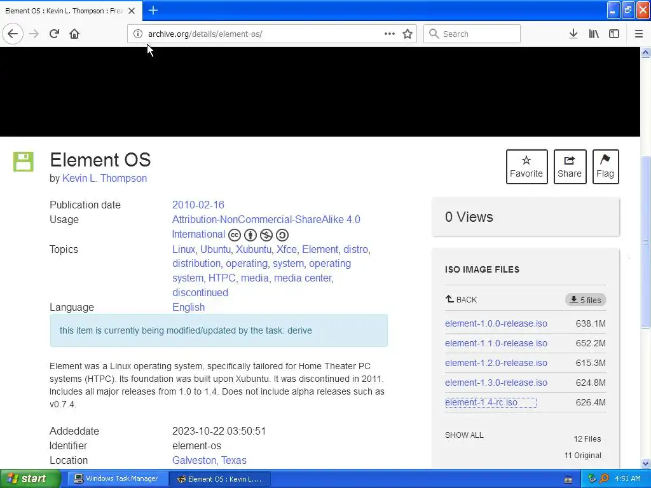Open the downloads panel
The image size is (651, 488).
[x=573, y=34]
